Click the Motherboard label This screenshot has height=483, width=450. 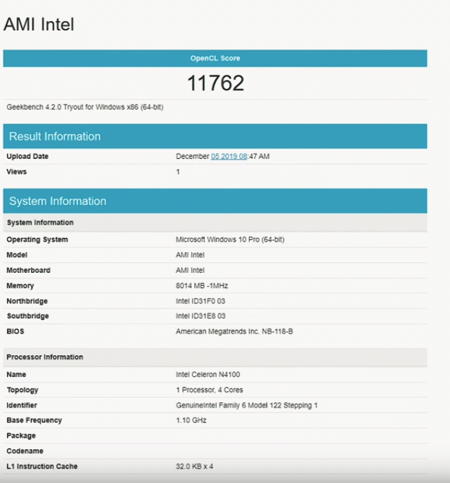click(x=28, y=271)
